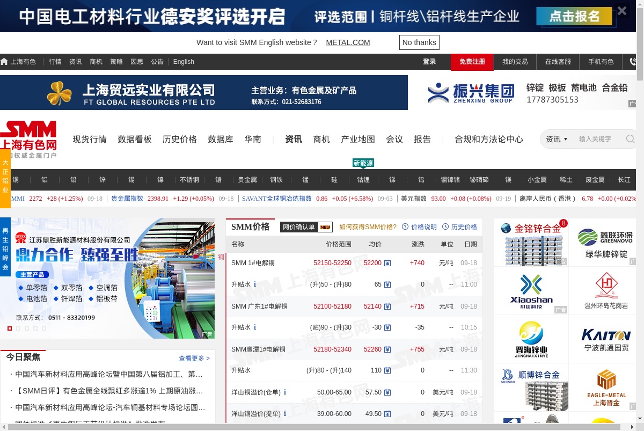Viewport: 644px width, 431px height.
Task: Click yuan icon beside average price 65
Action: pos(387,285)
